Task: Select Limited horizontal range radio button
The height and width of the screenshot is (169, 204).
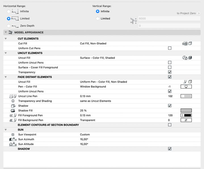Action: pyautogui.click(x=9, y=19)
